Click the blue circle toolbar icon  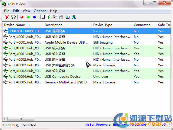pyautogui.click(x=34, y=17)
